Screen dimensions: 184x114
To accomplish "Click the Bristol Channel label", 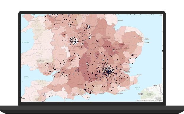I will point(26,77).
